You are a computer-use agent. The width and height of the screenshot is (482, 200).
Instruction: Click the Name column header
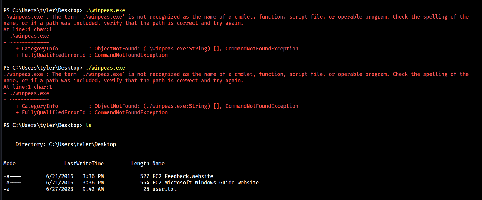(x=158, y=164)
